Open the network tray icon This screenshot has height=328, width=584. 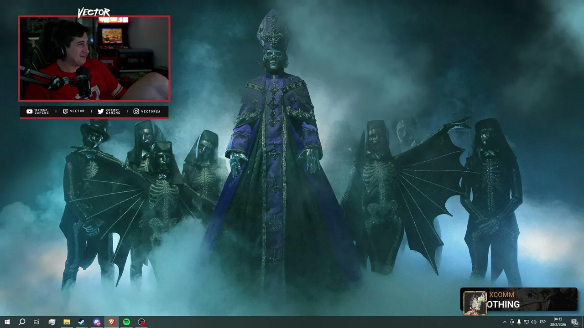(x=527, y=322)
